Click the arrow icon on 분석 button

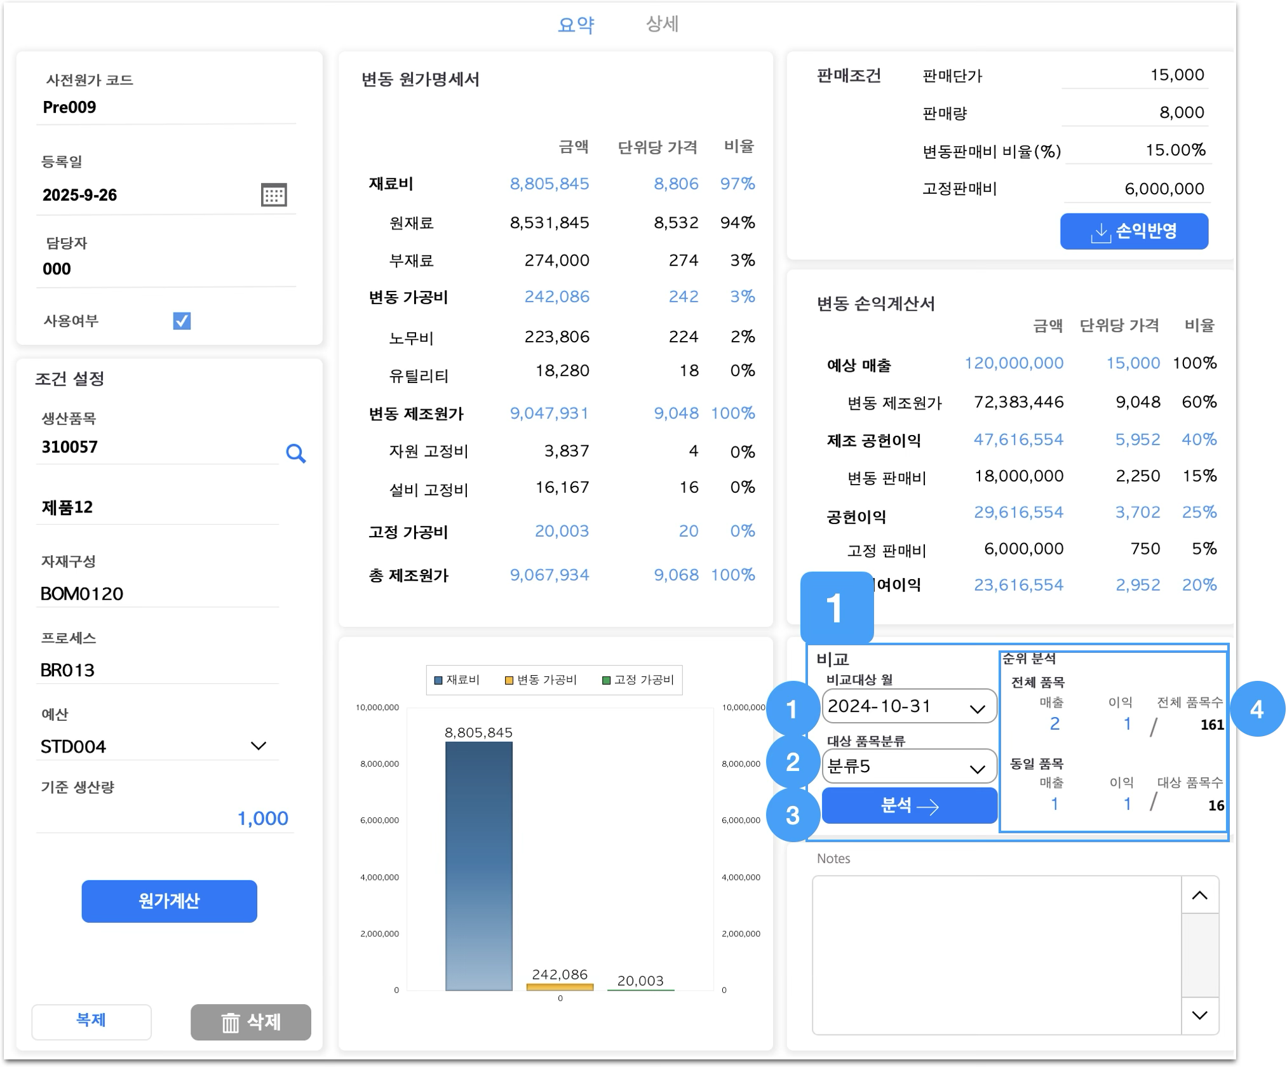(928, 807)
